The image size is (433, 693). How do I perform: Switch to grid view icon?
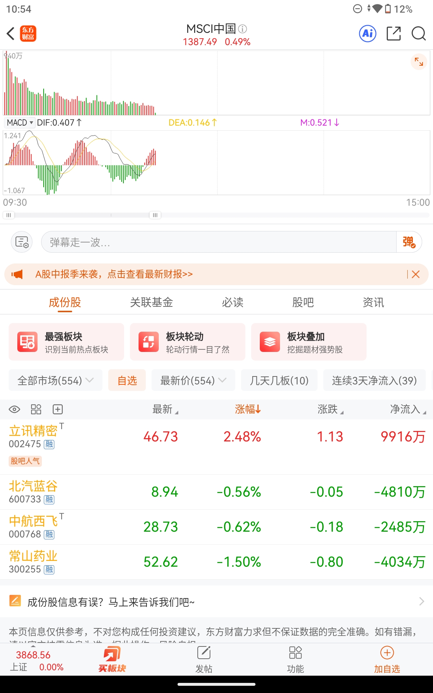(36, 409)
